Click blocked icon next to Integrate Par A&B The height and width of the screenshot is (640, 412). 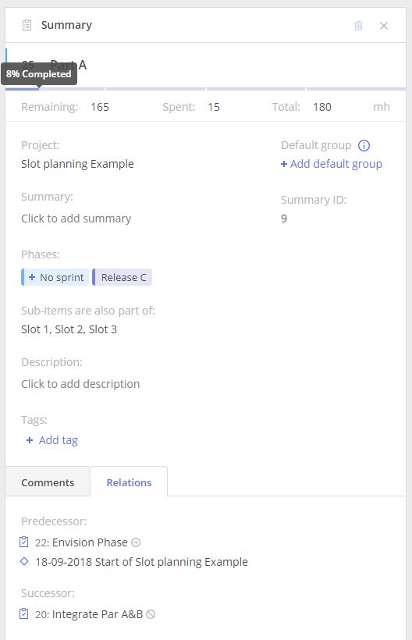point(151,614)
